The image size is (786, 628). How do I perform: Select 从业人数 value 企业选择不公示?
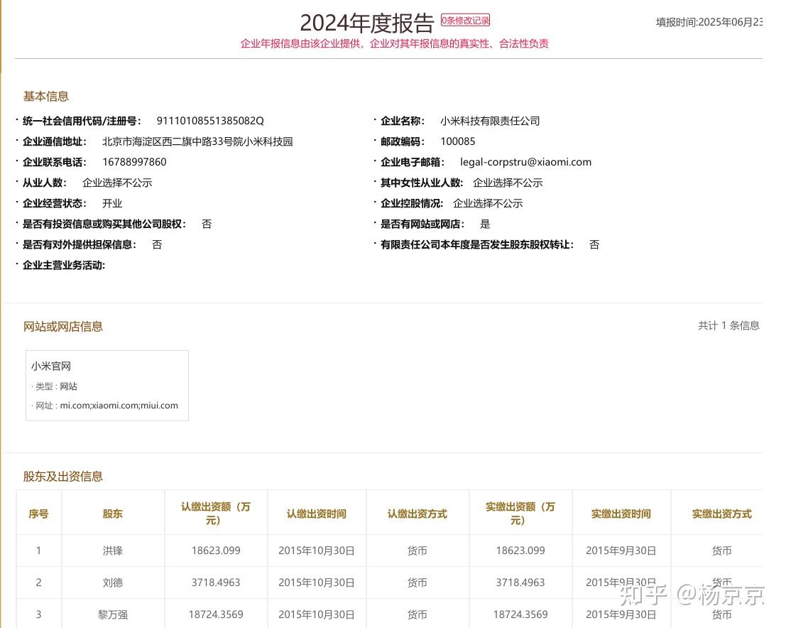(117, 183)
